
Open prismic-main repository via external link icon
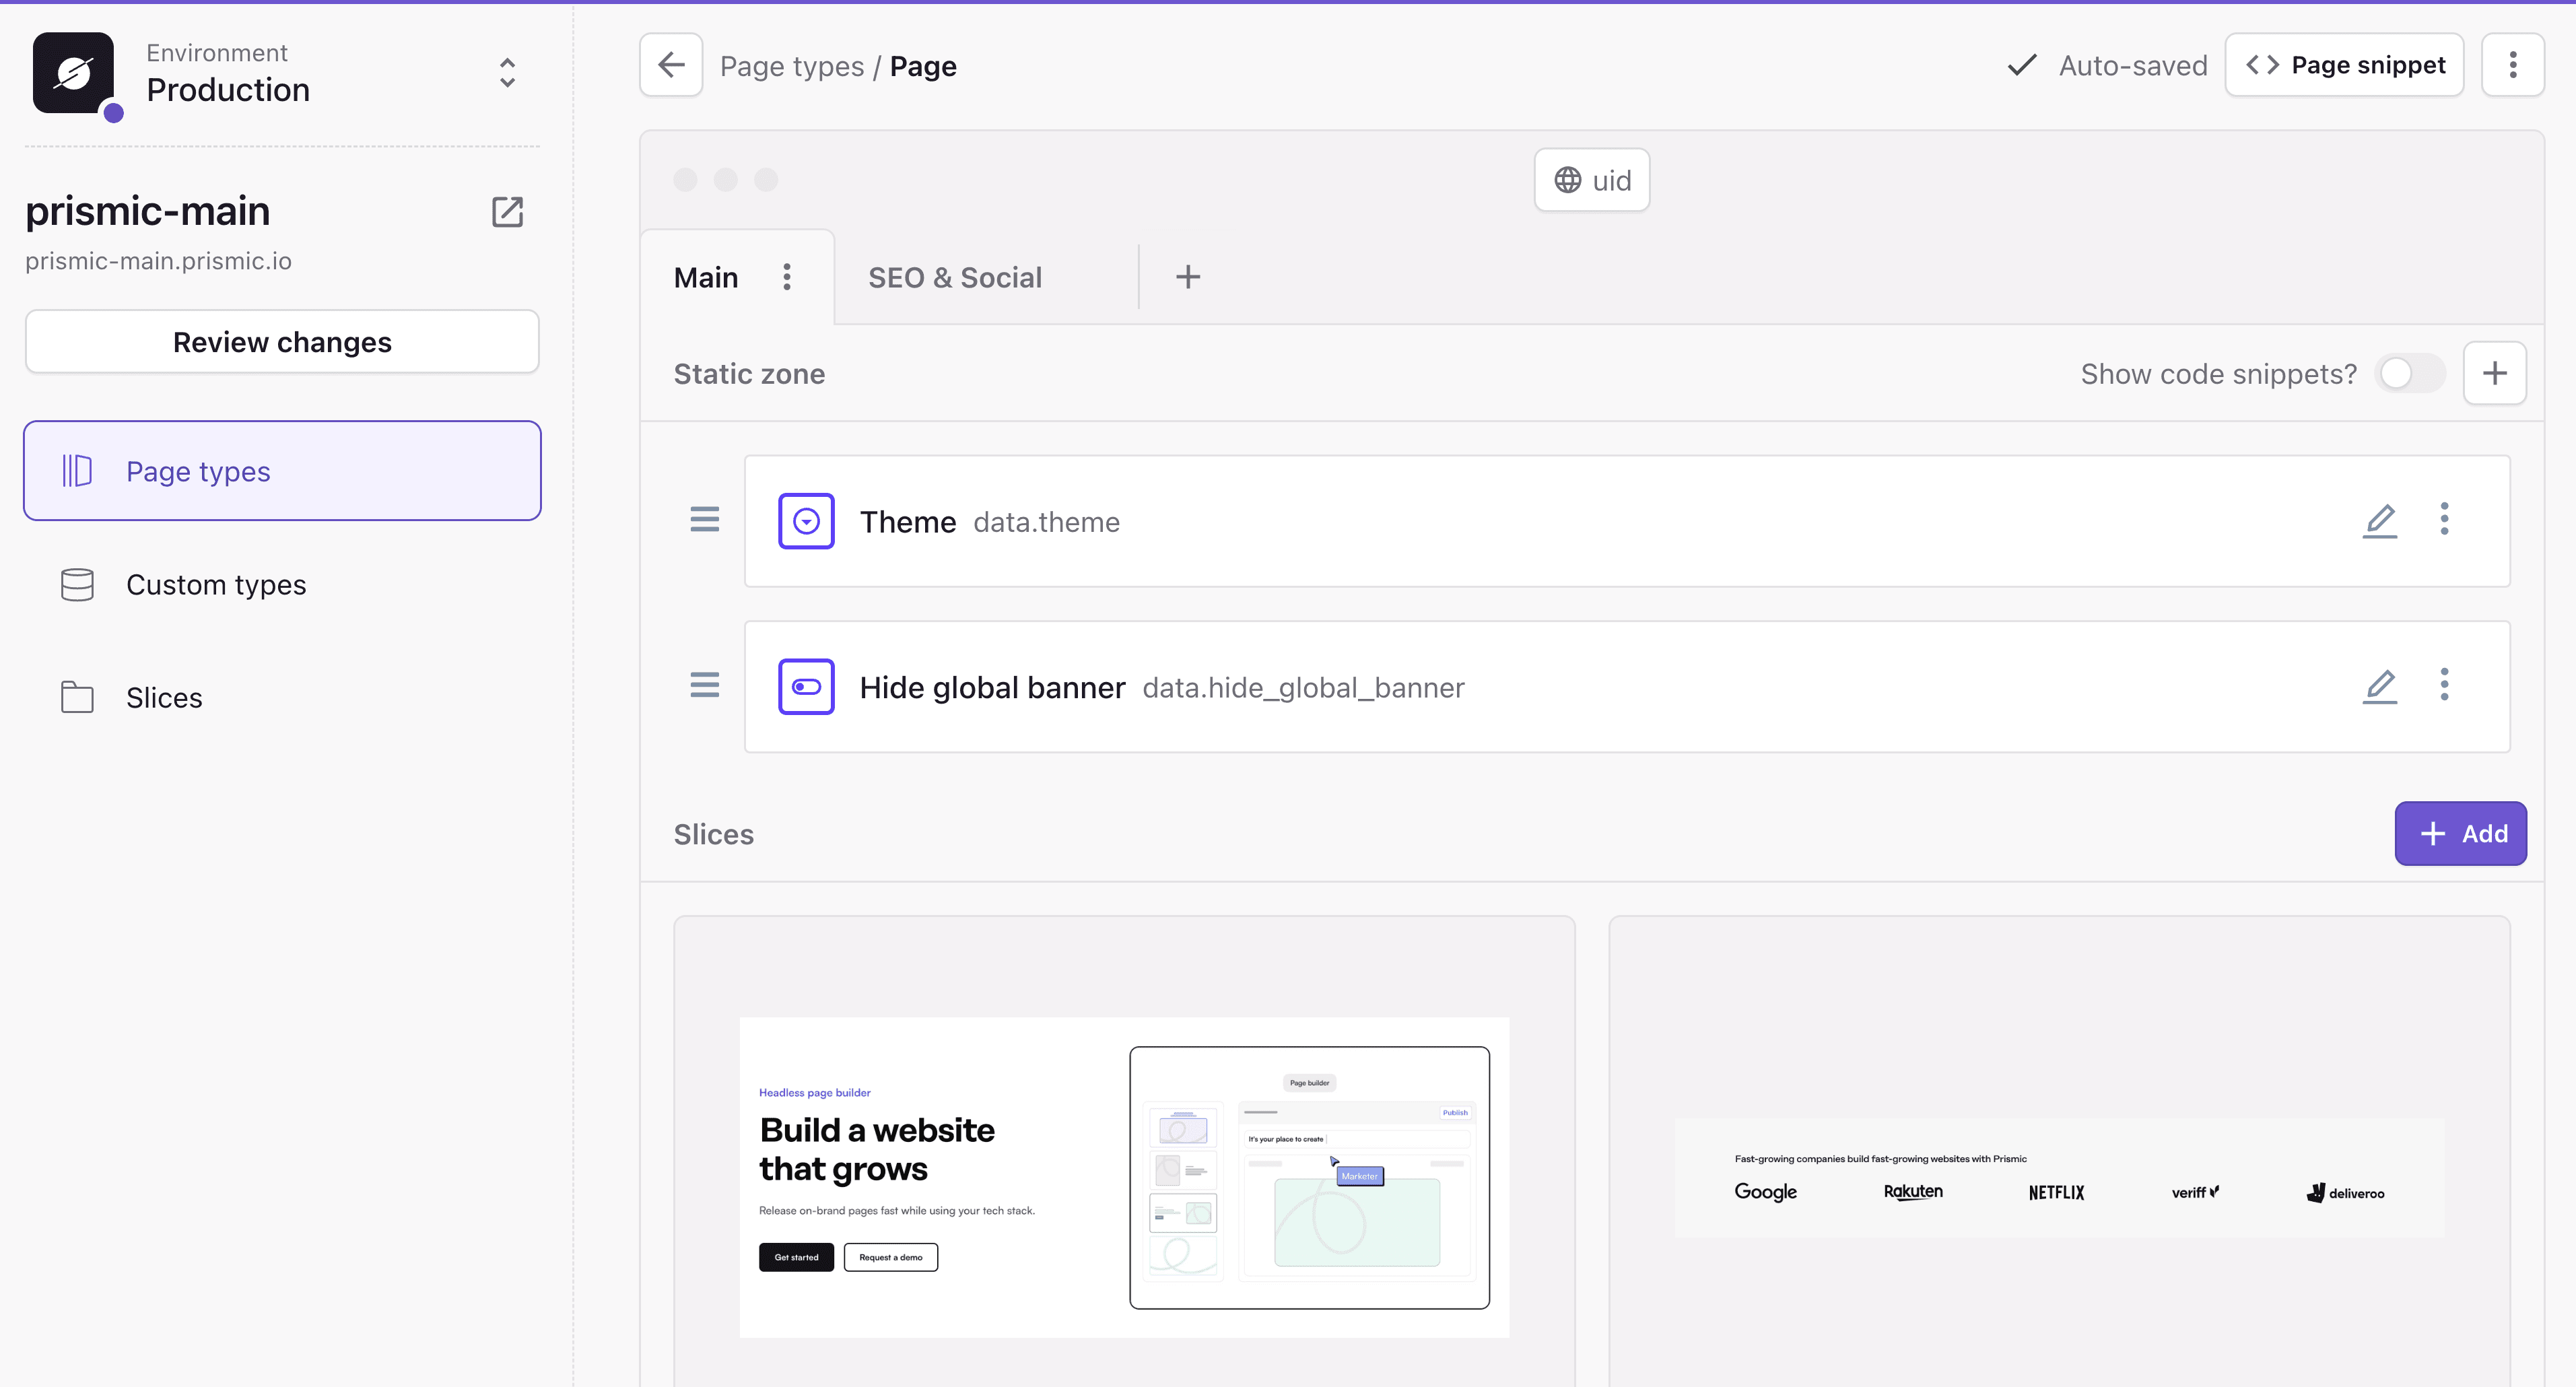[508, 212]
